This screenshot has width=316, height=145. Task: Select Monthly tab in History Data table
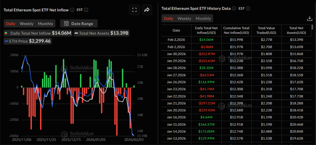tap(203, 18)
